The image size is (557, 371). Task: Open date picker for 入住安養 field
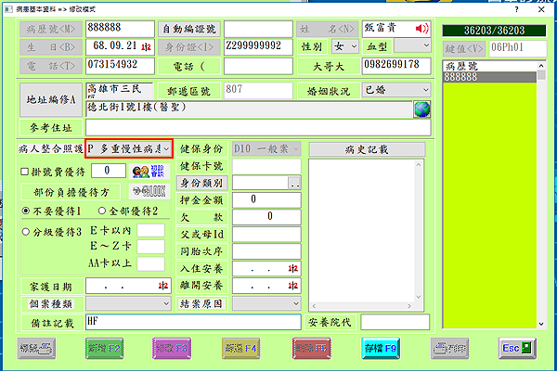[x=291, y=269]
